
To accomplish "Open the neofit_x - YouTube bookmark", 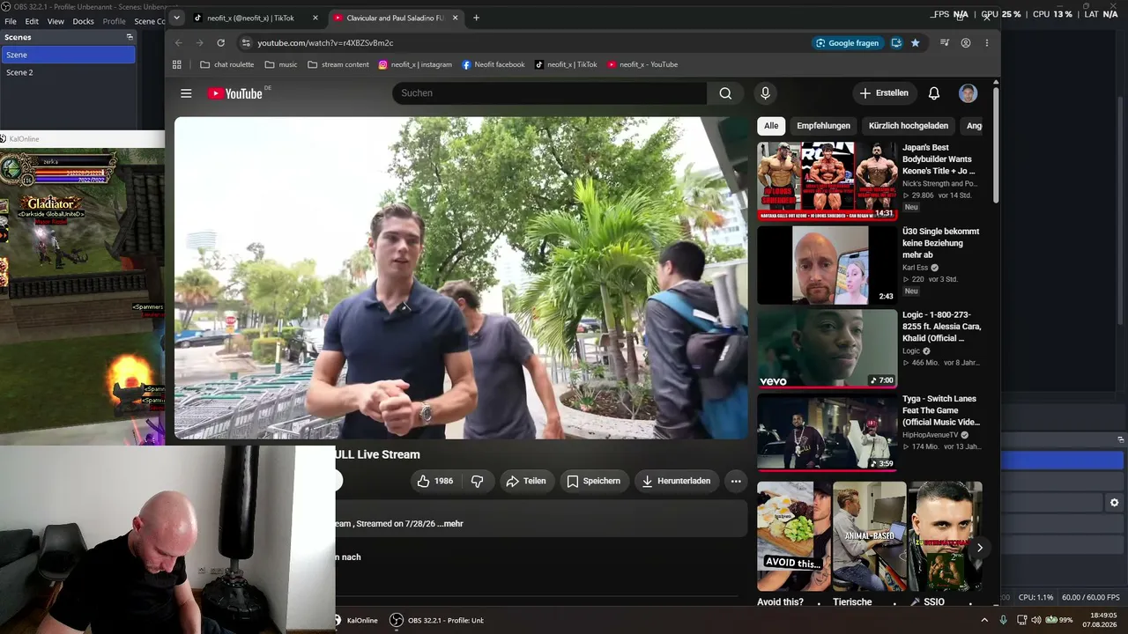I will 642,64.
